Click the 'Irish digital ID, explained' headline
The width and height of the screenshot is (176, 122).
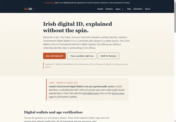tap(78, 27)
